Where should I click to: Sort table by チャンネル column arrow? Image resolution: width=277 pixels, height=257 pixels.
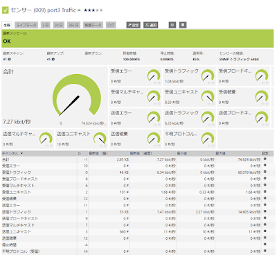(x=22, y=153)
